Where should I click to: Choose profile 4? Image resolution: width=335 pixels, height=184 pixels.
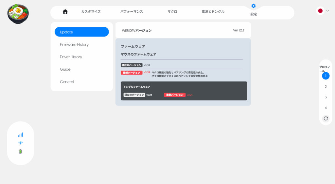326,108
